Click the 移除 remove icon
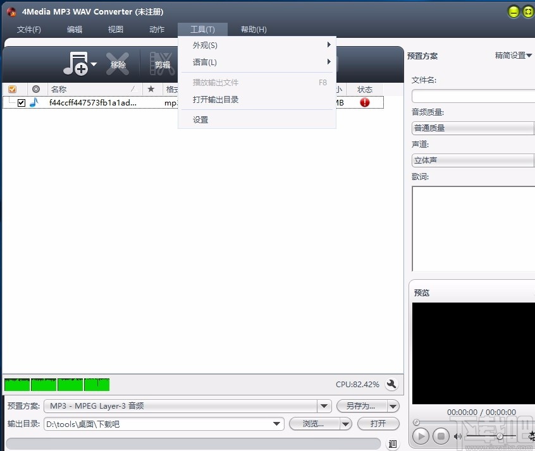This screenshot has height=451, width=535. 118,63
